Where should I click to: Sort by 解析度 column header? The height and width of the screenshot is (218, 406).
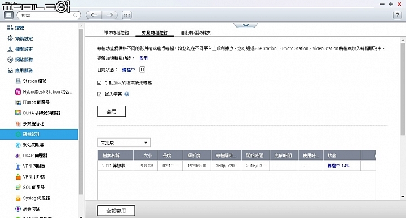tap(197, 155)
